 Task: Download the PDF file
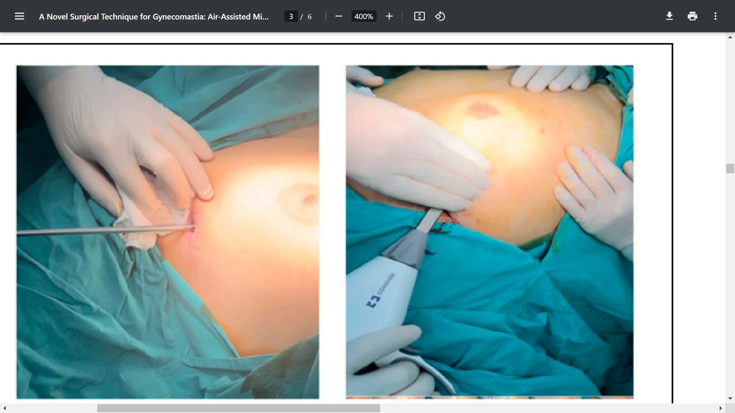click(x=670, y=16)
